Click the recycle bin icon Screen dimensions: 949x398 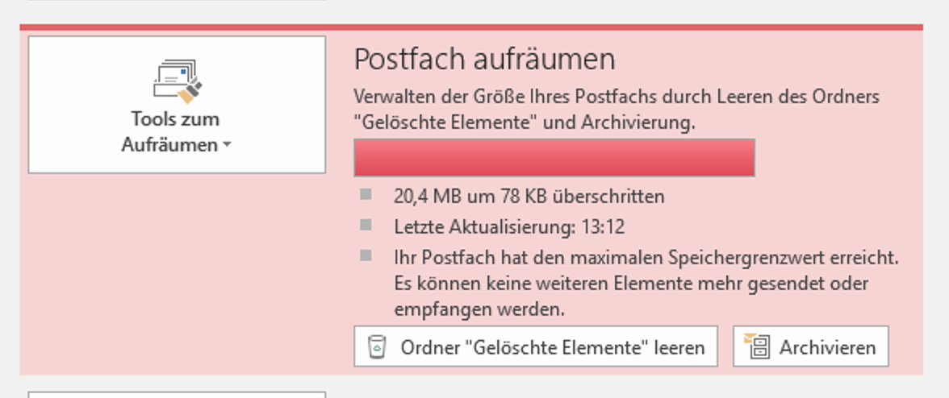pos(376,346)
